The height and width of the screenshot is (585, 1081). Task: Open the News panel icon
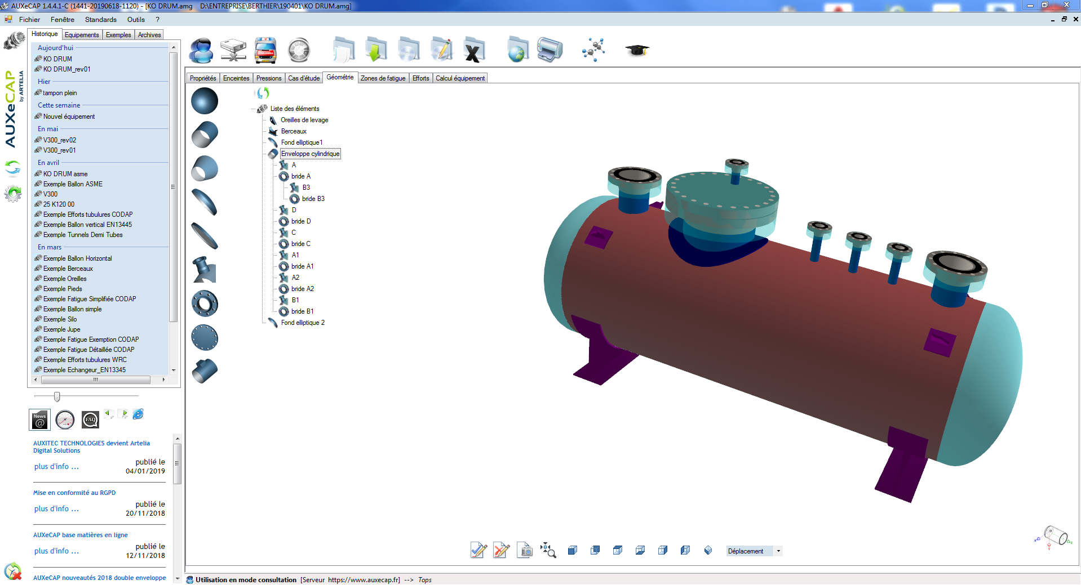tap(39, 420)
